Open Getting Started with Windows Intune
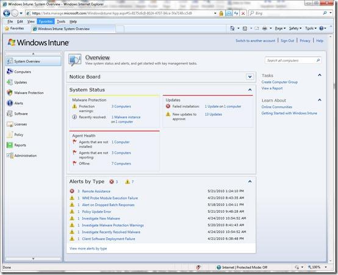 (289, 113)
